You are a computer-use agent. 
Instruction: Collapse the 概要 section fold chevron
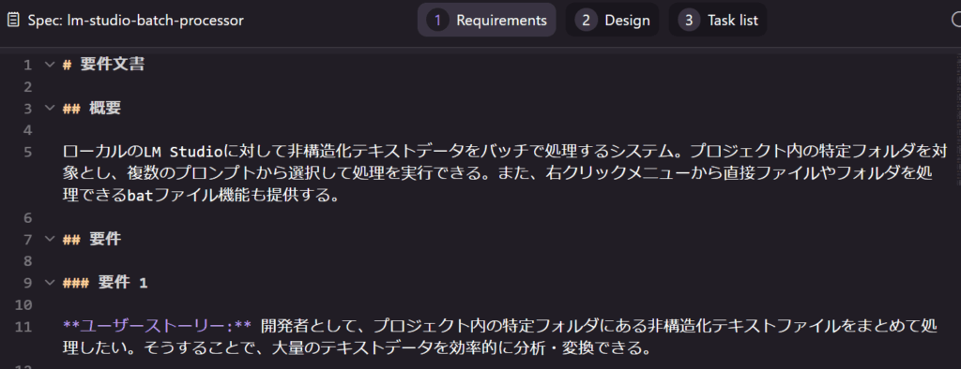coord(50,109)
